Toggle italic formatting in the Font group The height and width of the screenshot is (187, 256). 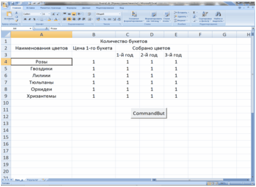(30, 19)
